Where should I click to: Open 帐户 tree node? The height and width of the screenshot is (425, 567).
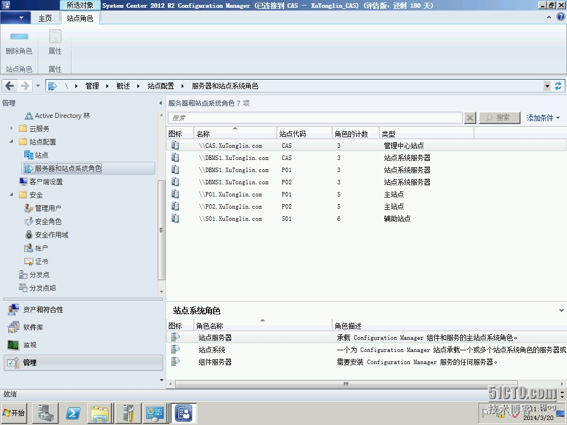pos(36,248)
